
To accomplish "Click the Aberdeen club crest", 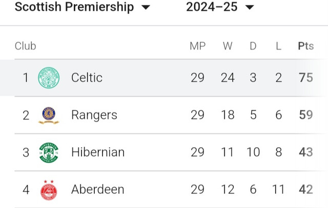I will pos(49,190).
